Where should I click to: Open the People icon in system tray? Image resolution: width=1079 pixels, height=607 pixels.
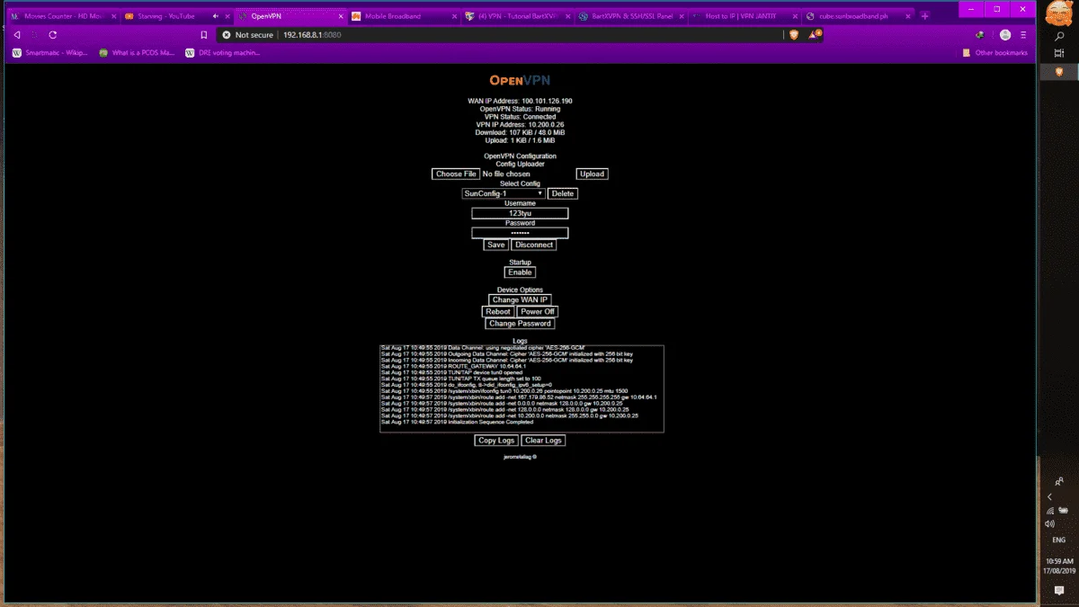click(1058, 482)
